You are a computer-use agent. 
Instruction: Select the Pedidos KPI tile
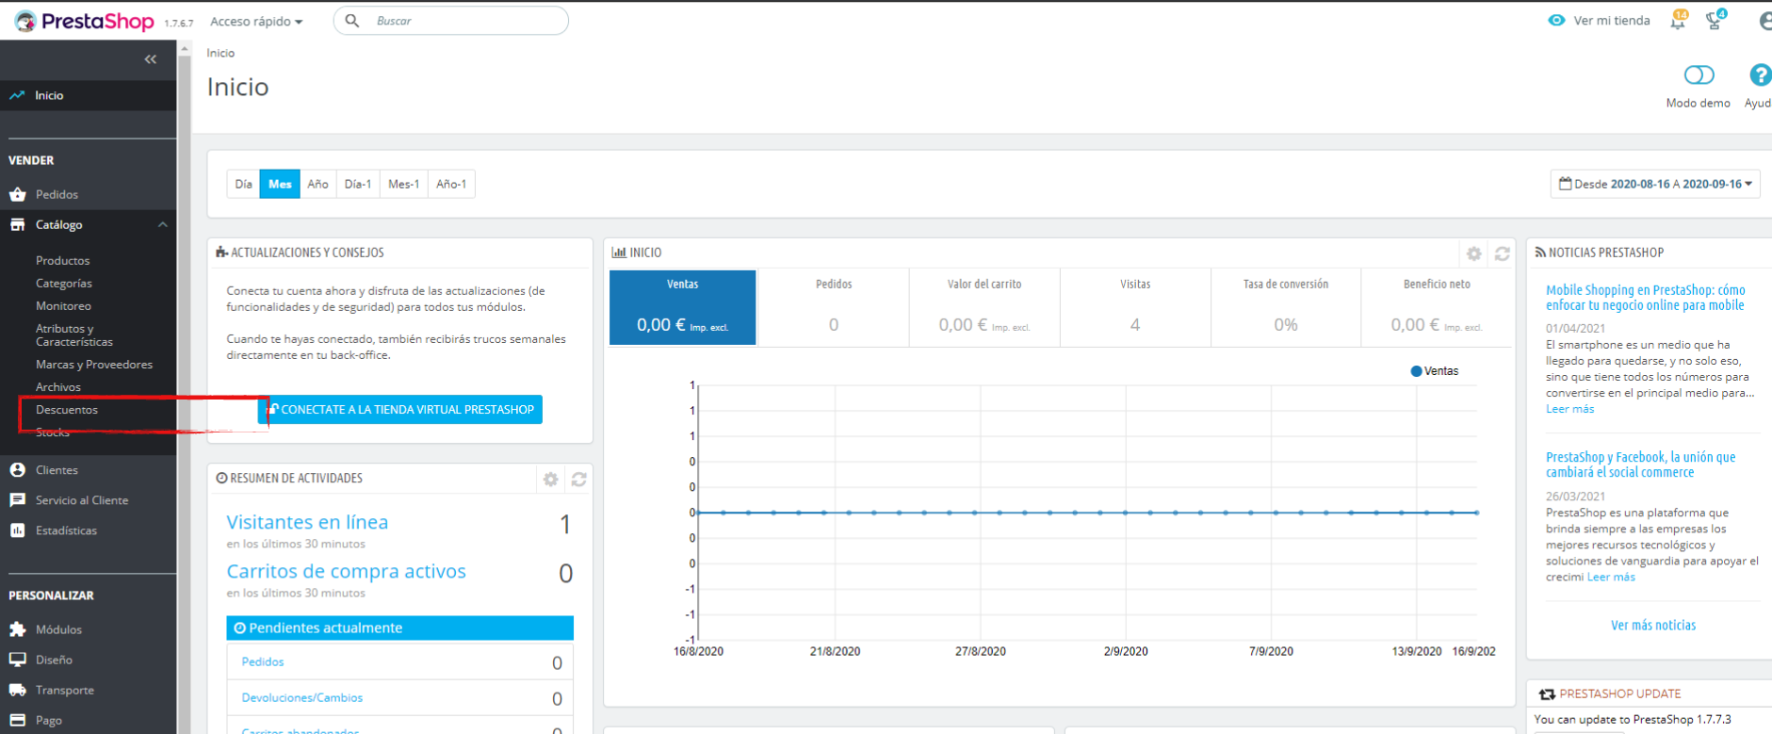click(x=834, y=307)
